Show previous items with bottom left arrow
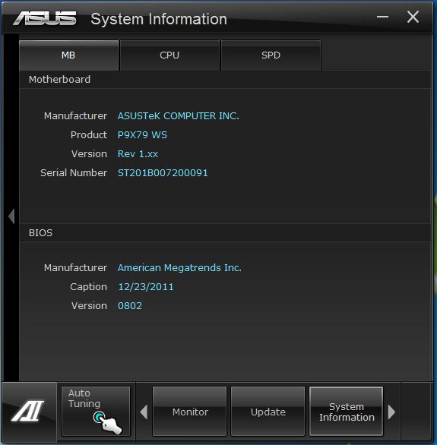The height and width of the screenshot is (445, 437). point(144,412)
